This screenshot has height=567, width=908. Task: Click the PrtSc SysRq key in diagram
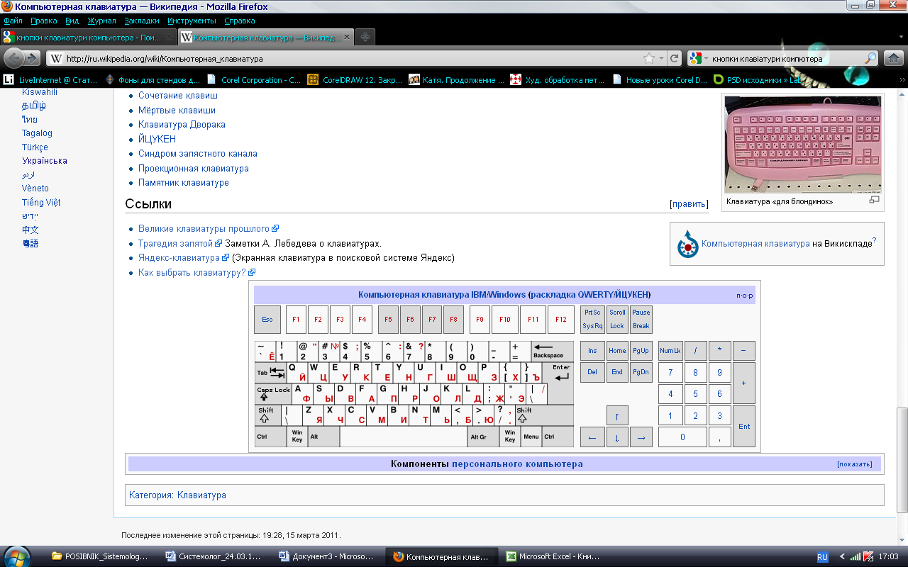coord(592,320)
